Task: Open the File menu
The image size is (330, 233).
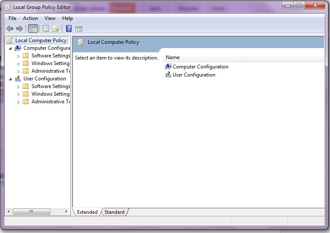Action: coord(12,18)
